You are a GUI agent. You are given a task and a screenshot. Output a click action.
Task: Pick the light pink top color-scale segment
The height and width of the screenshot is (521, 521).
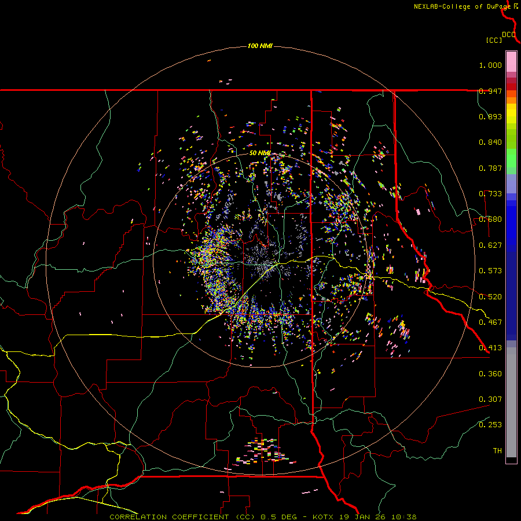[511, 62]
